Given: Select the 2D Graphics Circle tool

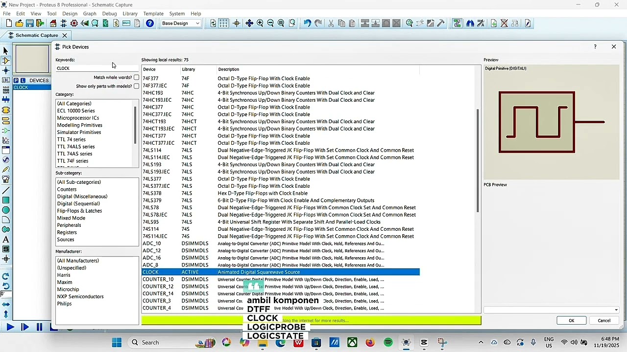Looking at the screenshot, I should (6, 210).
